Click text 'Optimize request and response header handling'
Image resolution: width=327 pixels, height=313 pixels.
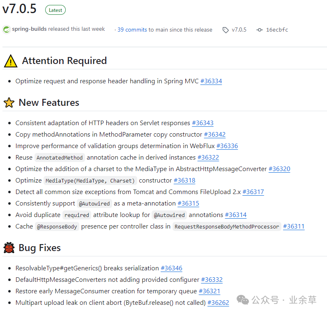click(85, 81)
